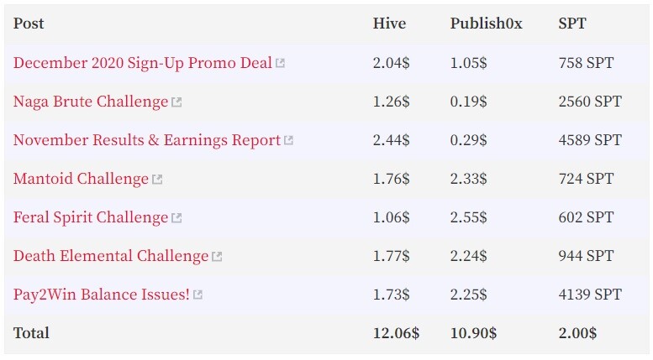Screen dimensions: 653x360
Task: Click external link icon beside Mantoid Challenge
Action: click(157, 180)
